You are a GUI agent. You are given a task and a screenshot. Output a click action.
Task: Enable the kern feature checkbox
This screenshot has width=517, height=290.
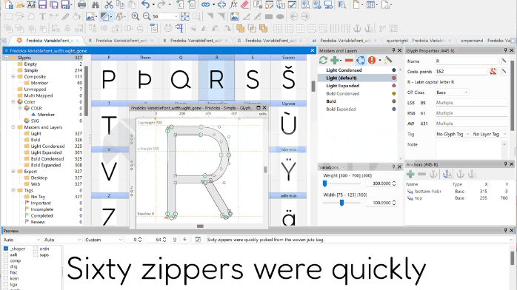6,278
